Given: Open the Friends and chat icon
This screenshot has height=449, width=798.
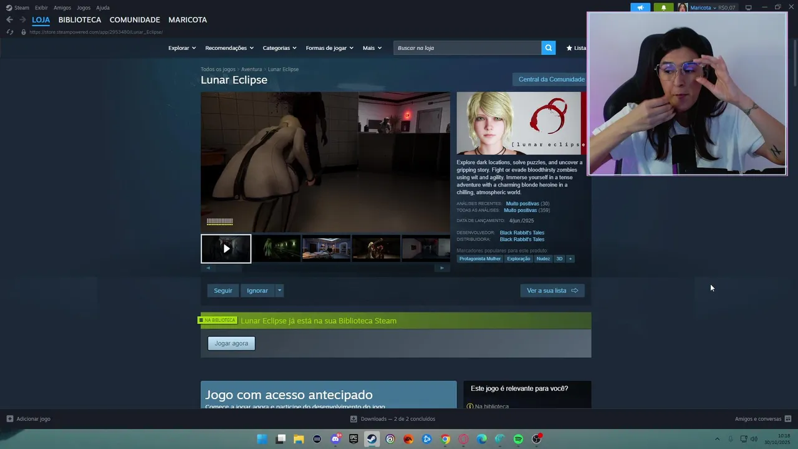Looking at the screenshot, I should pyautogui.click(x=788, y=419).
